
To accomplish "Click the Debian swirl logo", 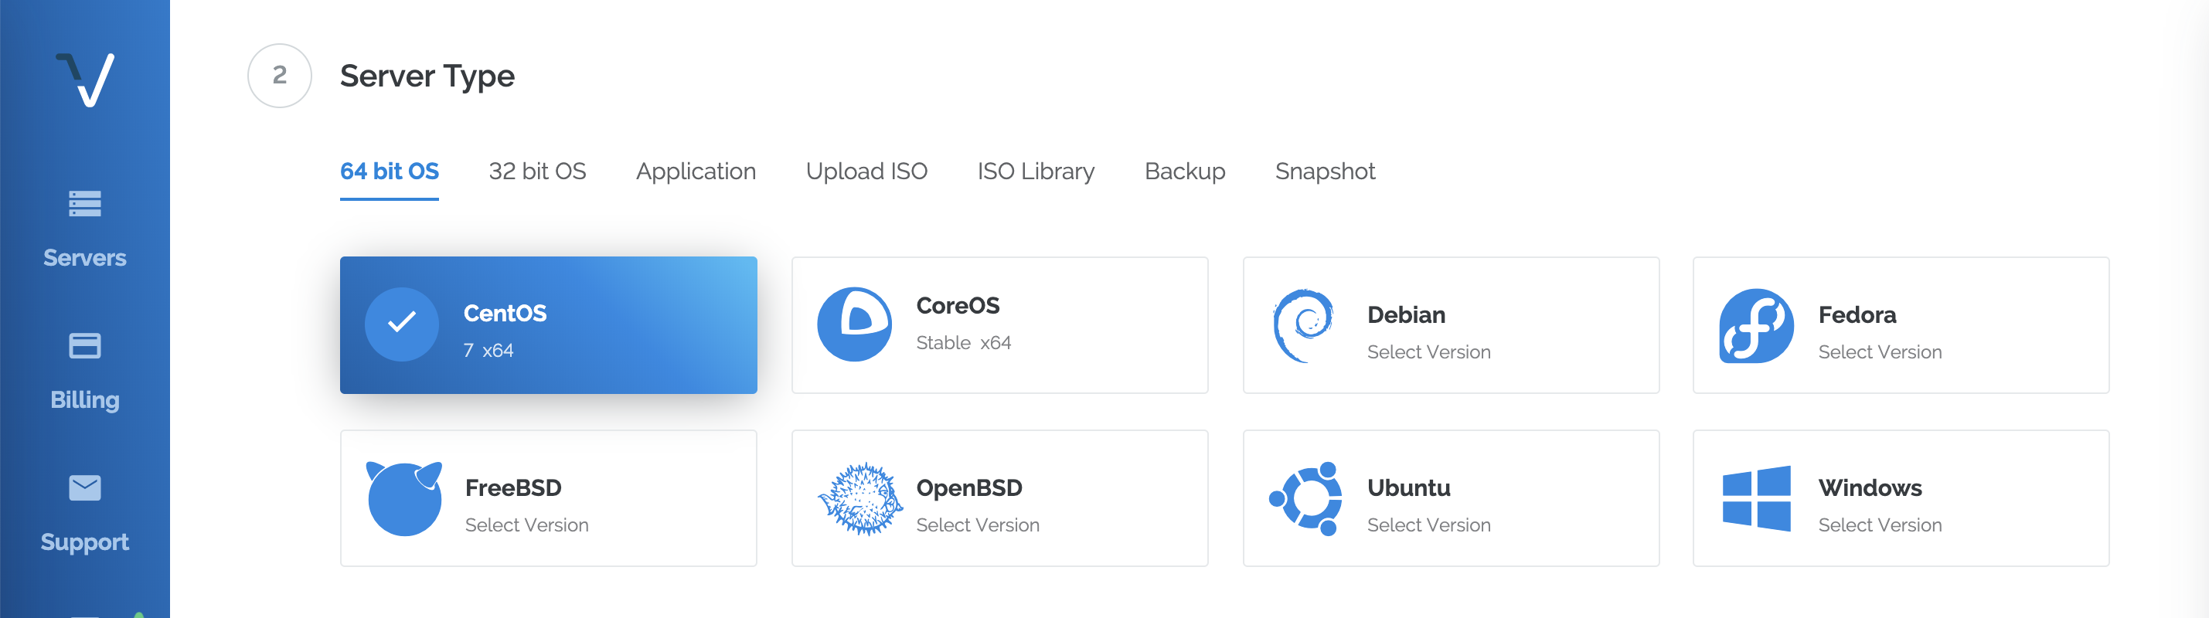I will [1303, 326].
